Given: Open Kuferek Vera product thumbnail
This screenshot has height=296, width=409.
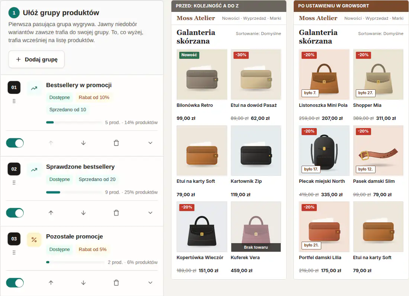Looking at the screenshot, I should 256,227.
